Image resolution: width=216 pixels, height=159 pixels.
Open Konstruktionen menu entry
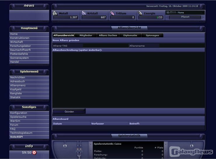pos(29,38)
